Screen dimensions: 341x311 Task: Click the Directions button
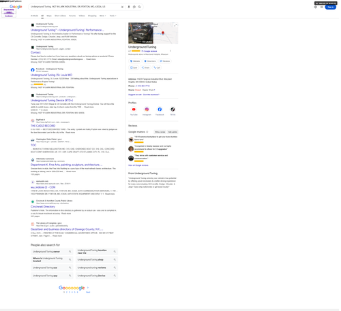[x=150, y=61]
